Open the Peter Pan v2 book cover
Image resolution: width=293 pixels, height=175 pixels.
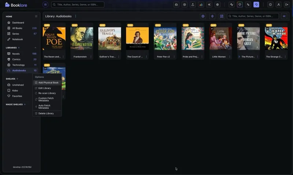pyautogui.click(x=165, y=39)
